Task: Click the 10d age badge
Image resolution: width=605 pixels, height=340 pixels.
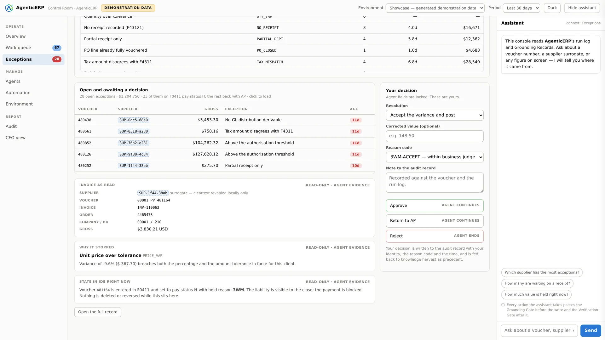Action: pyautogui.click(x=356, y=166)
